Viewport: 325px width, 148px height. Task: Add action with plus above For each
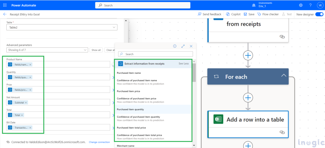click(x=248, y=55)
